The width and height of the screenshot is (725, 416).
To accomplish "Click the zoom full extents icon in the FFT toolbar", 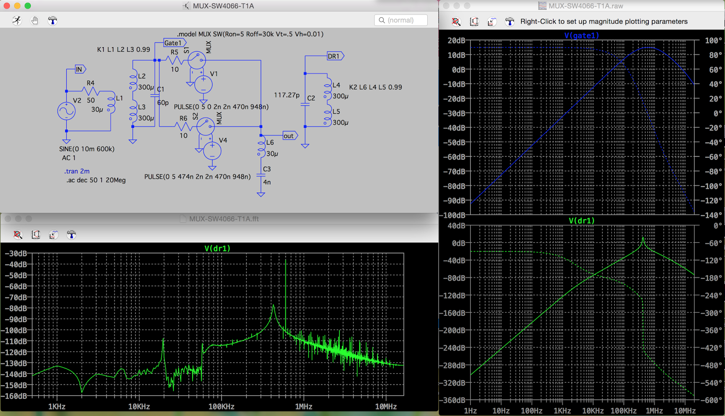I will click(36, 234).
